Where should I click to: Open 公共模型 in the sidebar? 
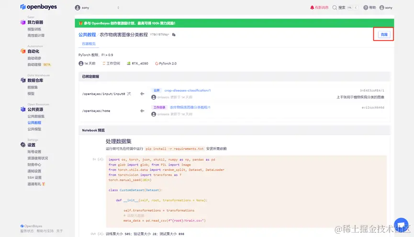[x=34, y=129]
